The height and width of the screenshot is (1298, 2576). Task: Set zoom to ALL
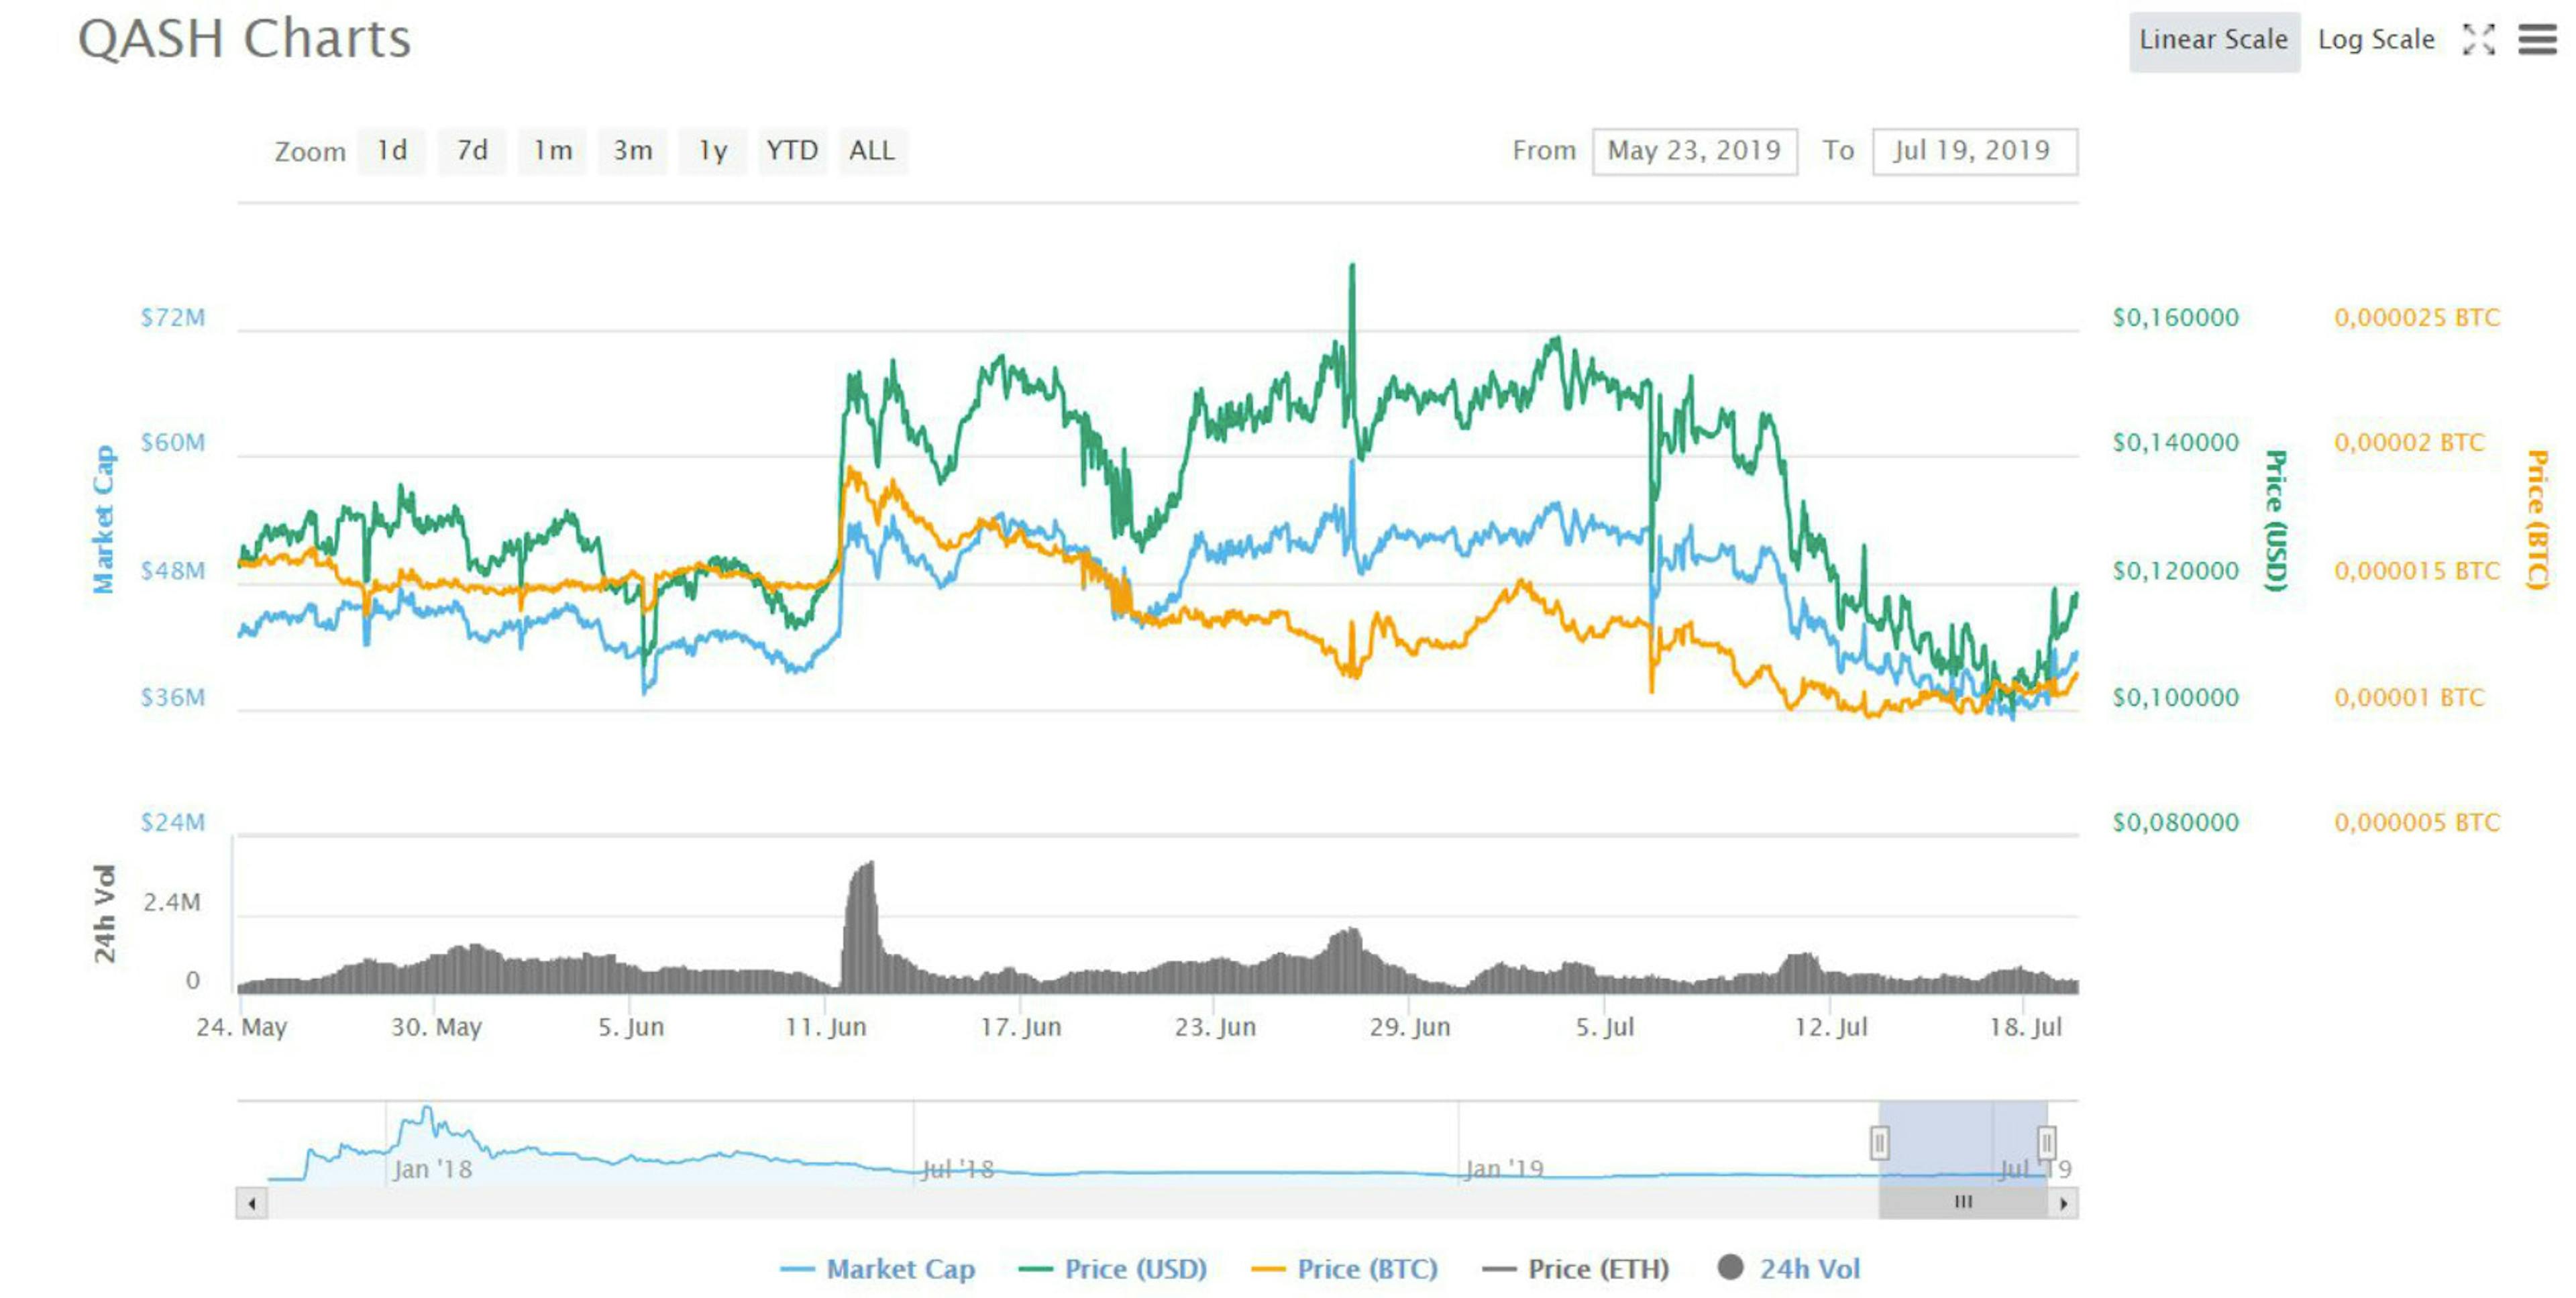(x=872, y=151)
